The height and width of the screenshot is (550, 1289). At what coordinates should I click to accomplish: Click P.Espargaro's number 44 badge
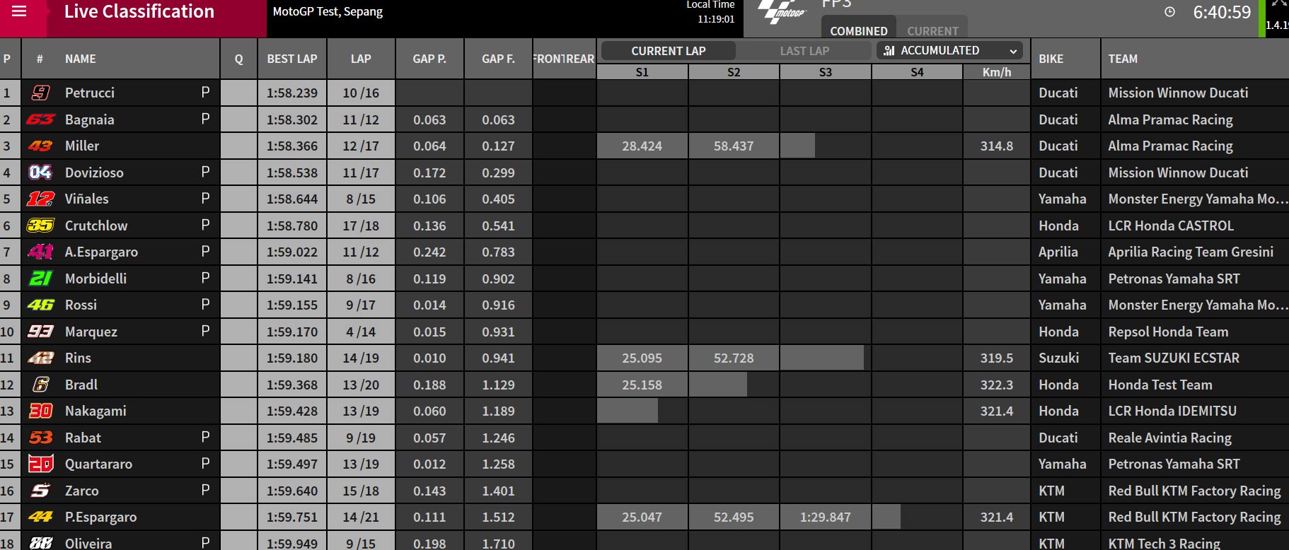pos(40,517)
